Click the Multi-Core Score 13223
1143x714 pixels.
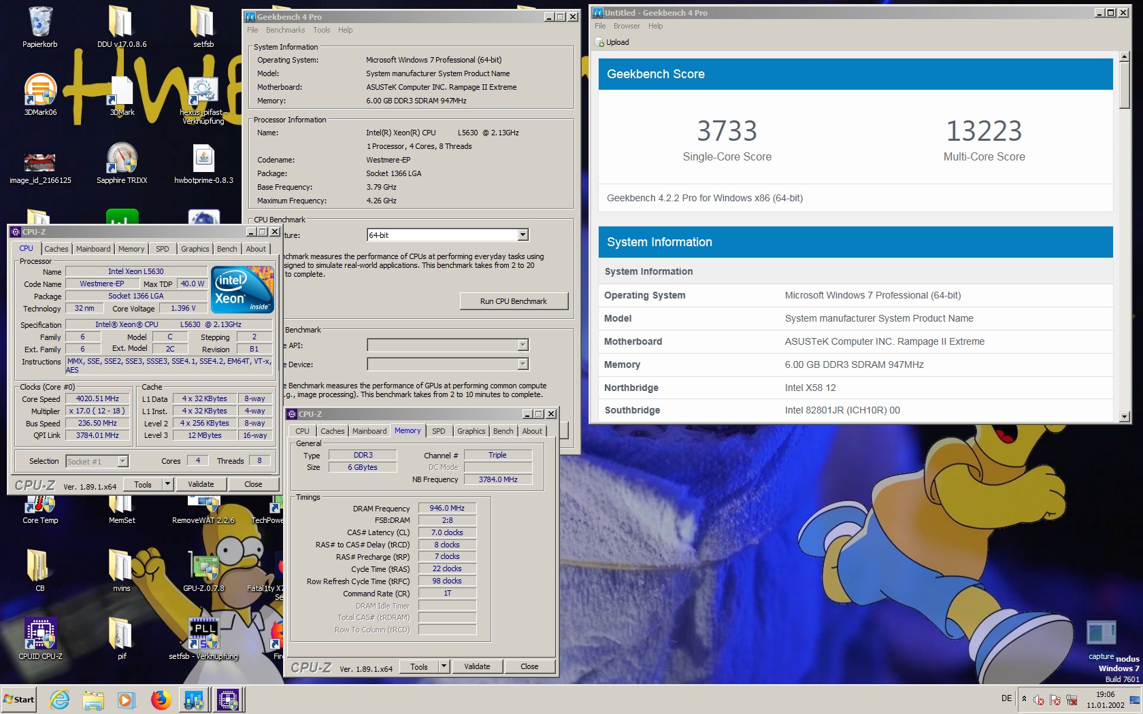coord(984,131)
